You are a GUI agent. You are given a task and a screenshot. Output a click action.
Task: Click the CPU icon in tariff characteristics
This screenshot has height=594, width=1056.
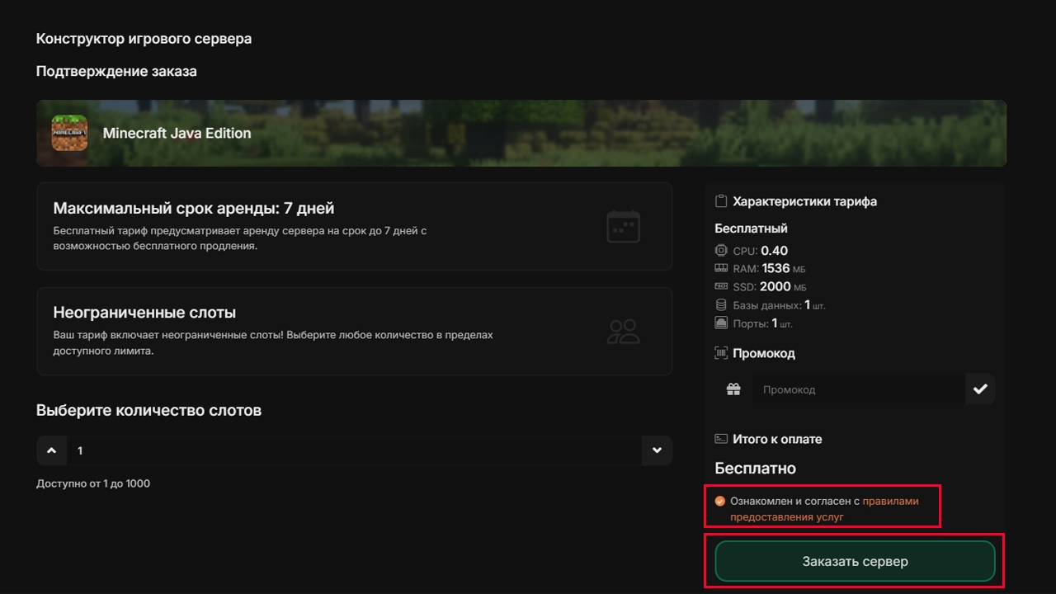tap(719, 251)
